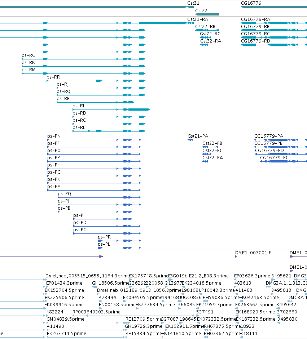Screen dimensions: 307x339
Task: Select the ps-RG transcript label
Action: click(x=28, y=55)
